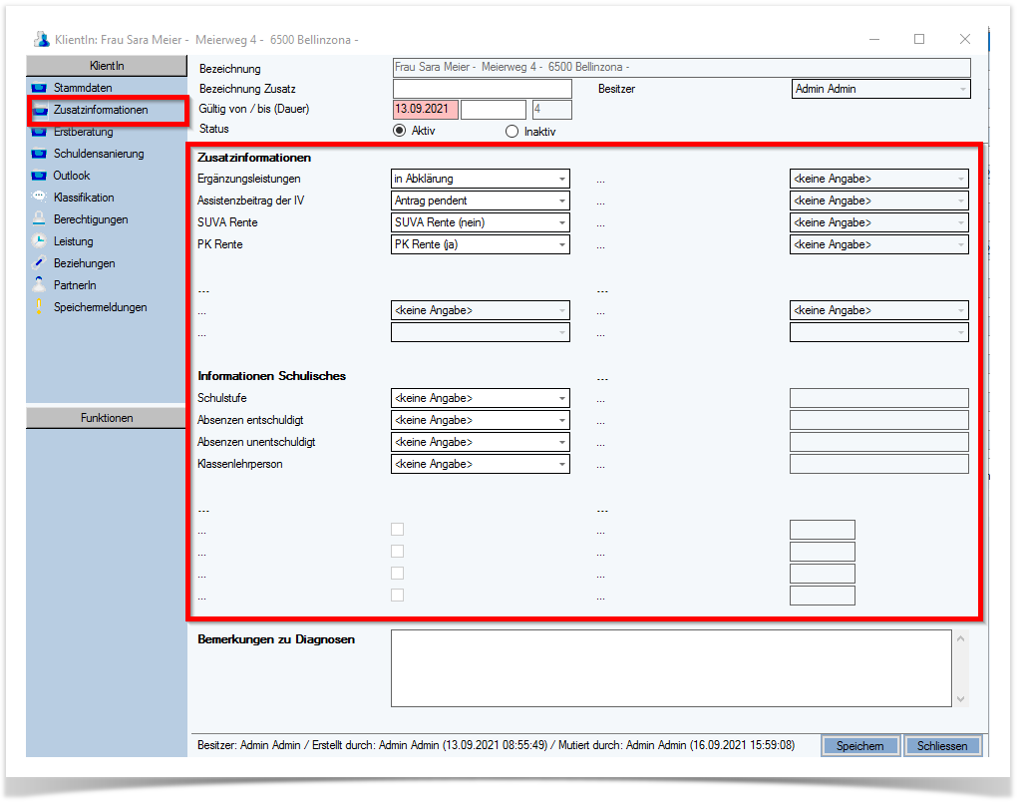Expand the SUVA Rente dropdown

481,222
